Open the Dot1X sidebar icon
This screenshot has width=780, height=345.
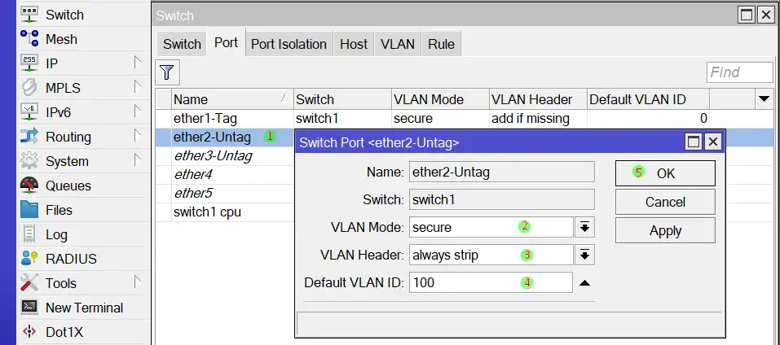tap(29, 332)
